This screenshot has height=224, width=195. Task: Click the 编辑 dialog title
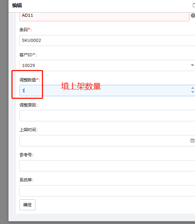[x=17, y=5]
